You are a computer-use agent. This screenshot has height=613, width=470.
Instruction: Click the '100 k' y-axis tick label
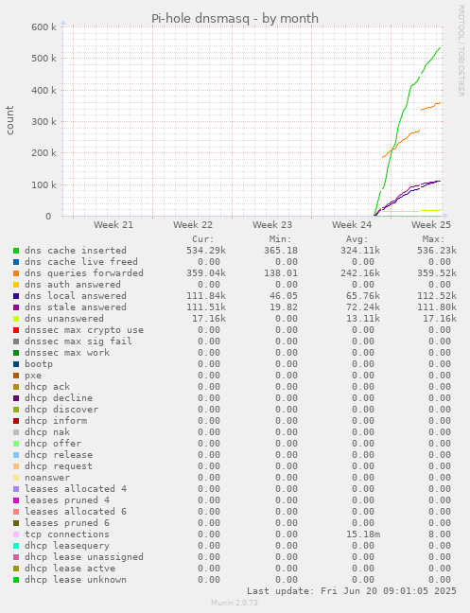coord(44,184)
